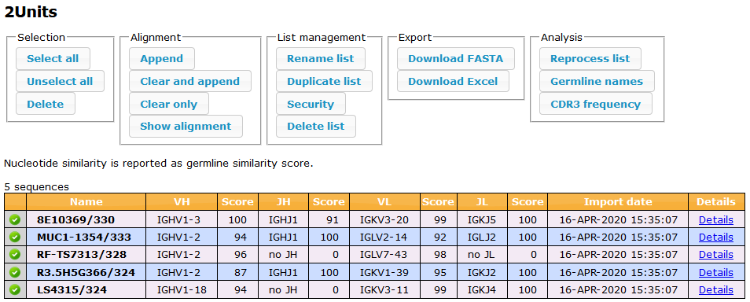750x302 pixels.
Task: Click the Rename list button
Action: (321, 59)
